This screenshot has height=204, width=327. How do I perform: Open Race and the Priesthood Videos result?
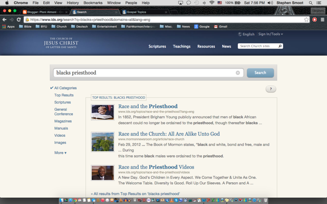click(x=156, y=167)
